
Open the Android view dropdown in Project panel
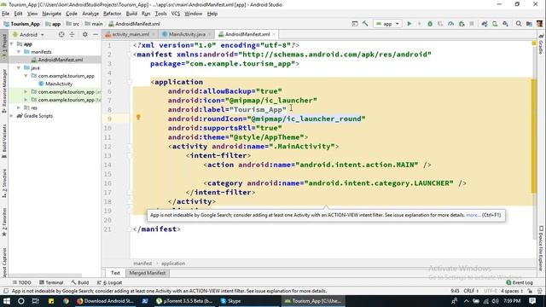tap(28, 34)
